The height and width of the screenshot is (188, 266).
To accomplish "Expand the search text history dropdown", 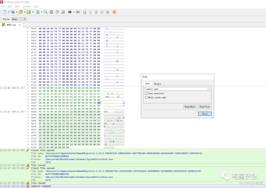I will 208,89.
